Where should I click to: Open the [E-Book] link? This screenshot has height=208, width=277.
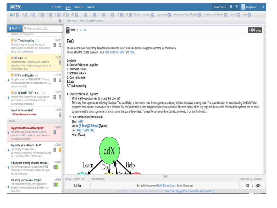coord(83,126)
